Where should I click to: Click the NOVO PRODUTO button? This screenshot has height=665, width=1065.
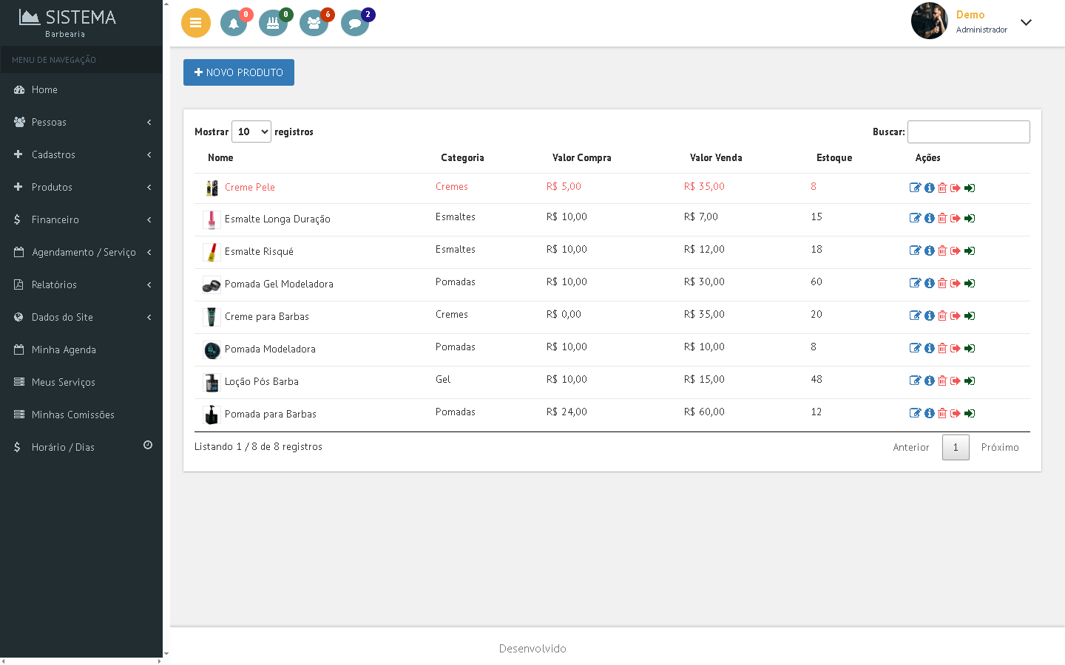coord(239,72)
